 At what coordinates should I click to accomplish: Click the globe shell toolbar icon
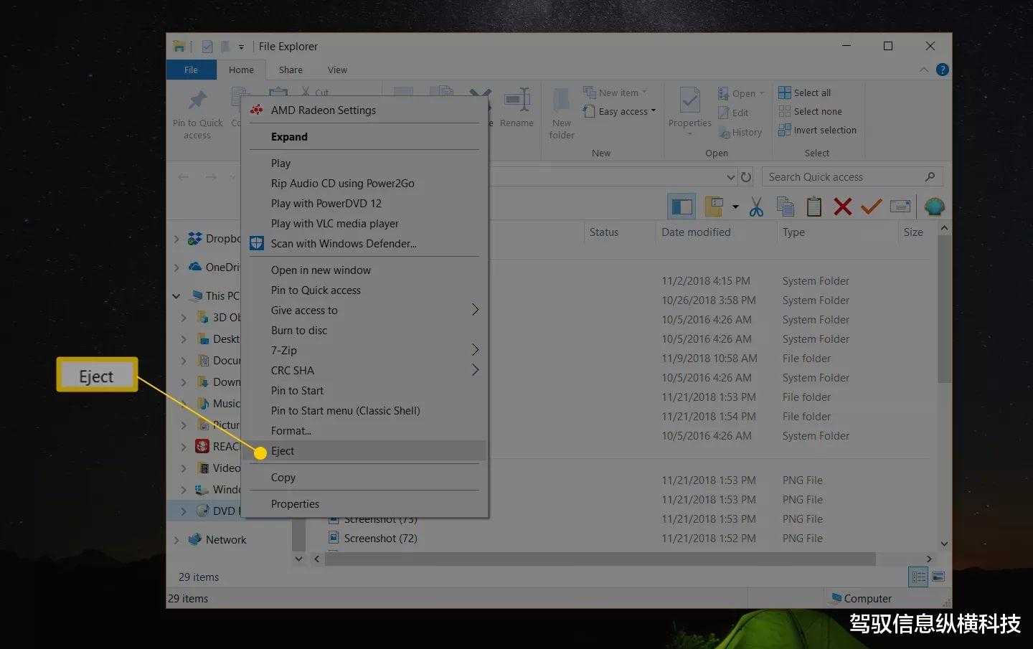click(x=934, y=207)
